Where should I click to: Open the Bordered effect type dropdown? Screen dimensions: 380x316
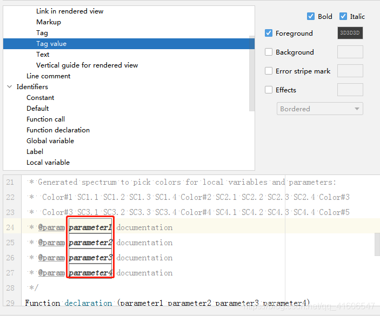[x=319, y=109]
